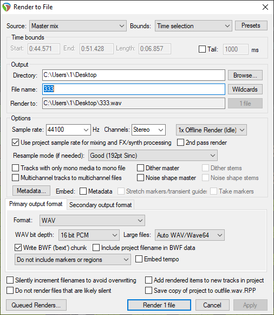Open the WAV bit depth dropdown

(x=89, y=235)
